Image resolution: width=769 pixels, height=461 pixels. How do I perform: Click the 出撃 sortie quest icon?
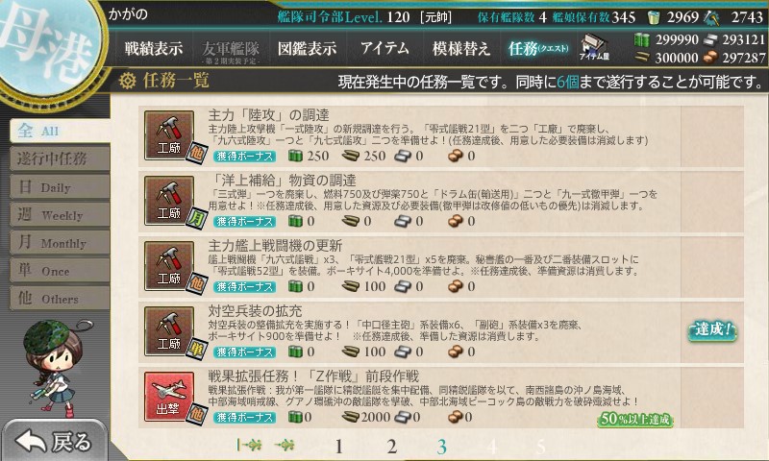[x=169, y=397]
